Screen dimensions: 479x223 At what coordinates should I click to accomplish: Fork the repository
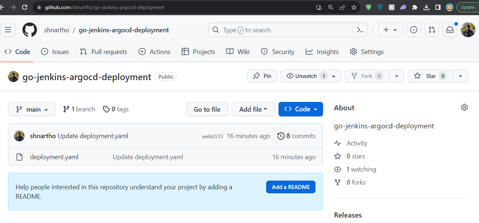(367, 76)
